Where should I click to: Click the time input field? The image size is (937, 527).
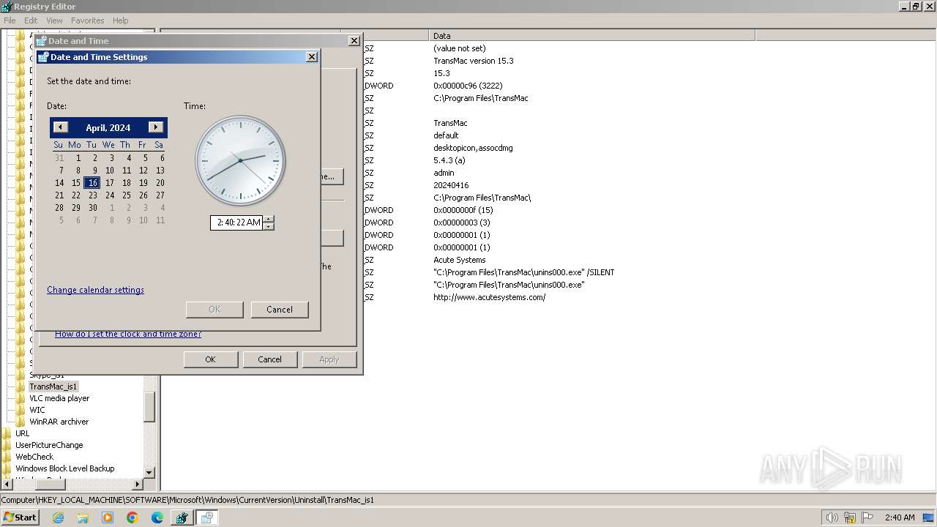pyautogui.click(x=237, y=223)
